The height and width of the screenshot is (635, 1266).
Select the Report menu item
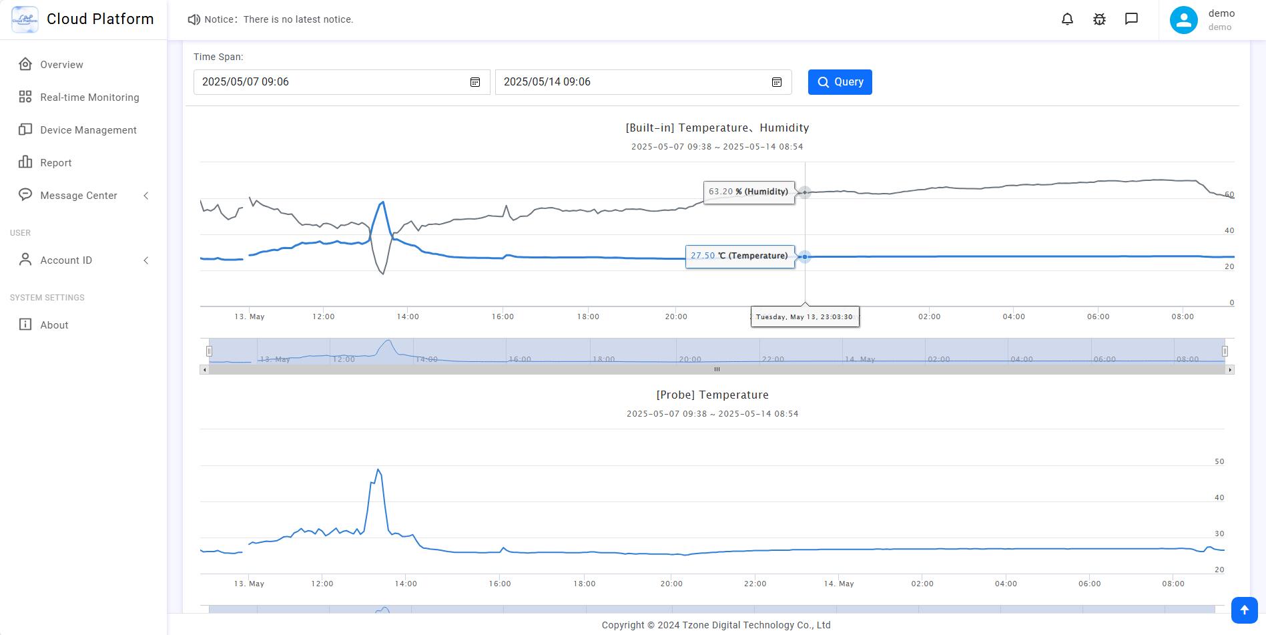click(x=55, y=163)
